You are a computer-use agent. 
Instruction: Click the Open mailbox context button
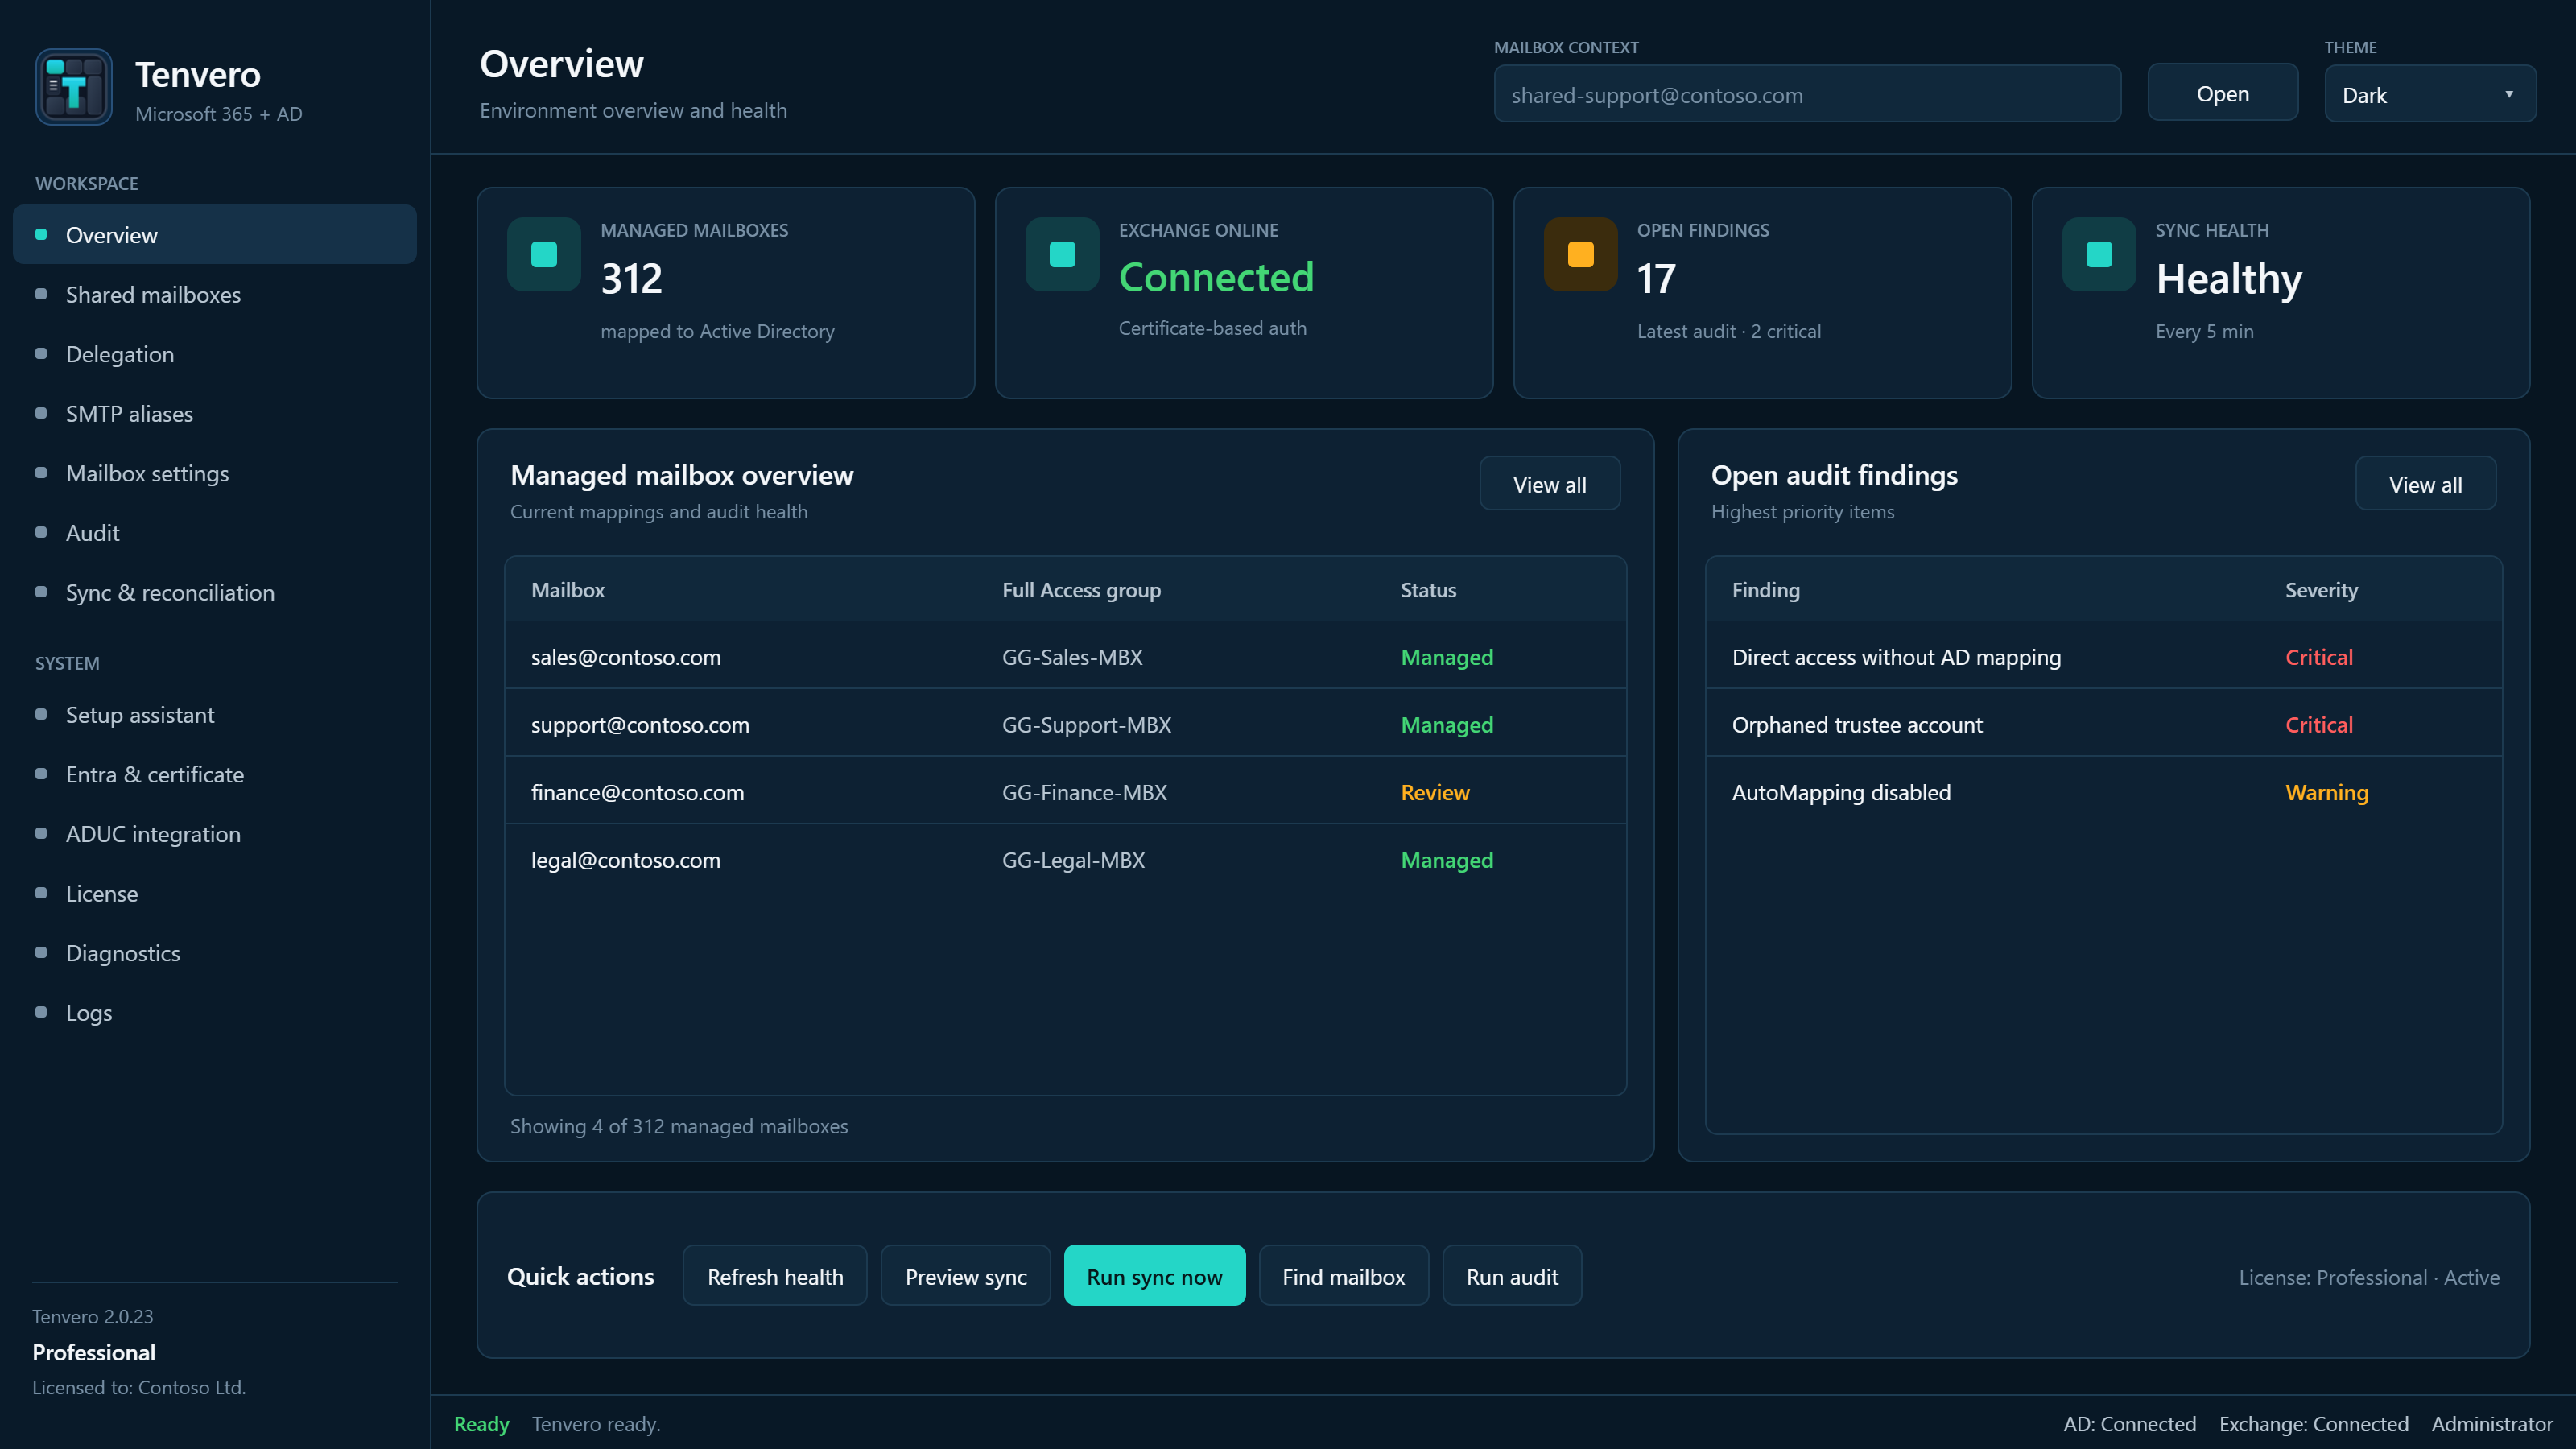2222,93
